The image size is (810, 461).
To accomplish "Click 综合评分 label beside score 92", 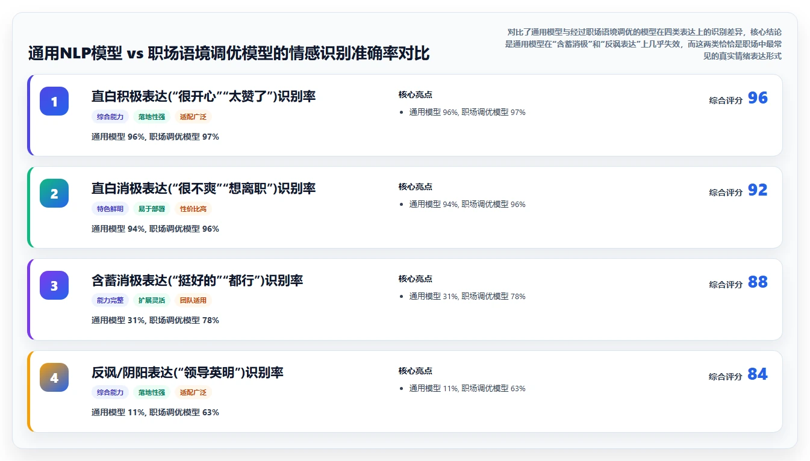I will pos(726,193).
